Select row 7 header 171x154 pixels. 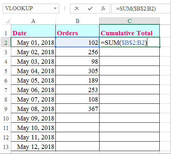click(x=6, y=90)
